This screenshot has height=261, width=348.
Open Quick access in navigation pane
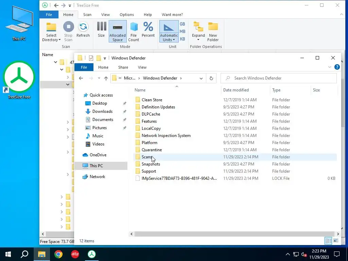[101, 95]
